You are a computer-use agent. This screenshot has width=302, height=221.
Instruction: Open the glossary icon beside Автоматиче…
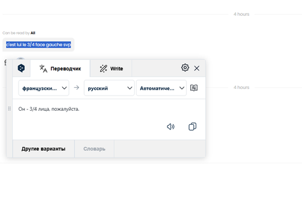coord(194,88)
